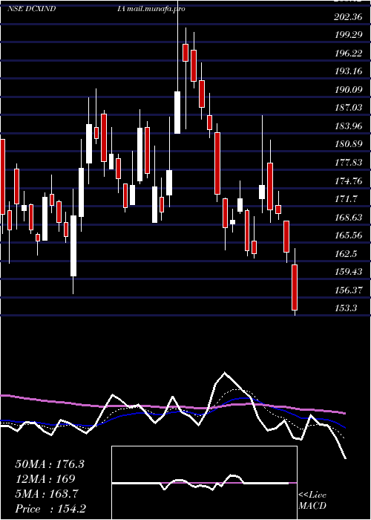Click the 12MA : 169 value
The image size is (371, 520).
[45, 479]
